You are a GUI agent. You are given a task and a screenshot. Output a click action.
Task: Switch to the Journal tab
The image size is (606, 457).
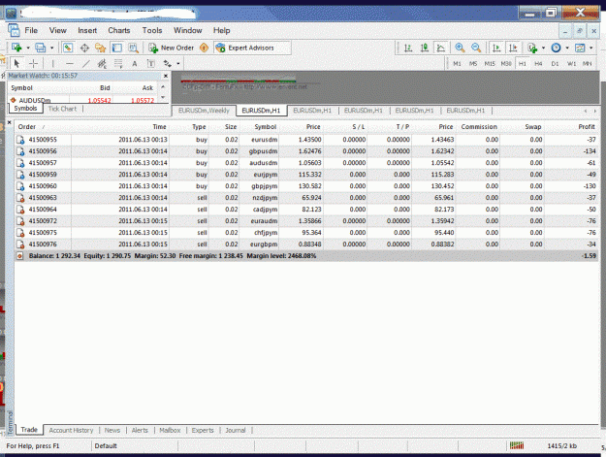[236, 430]
